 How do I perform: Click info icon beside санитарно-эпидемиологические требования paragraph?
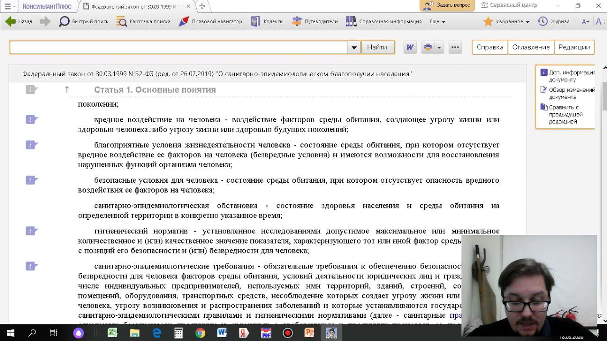31,266
